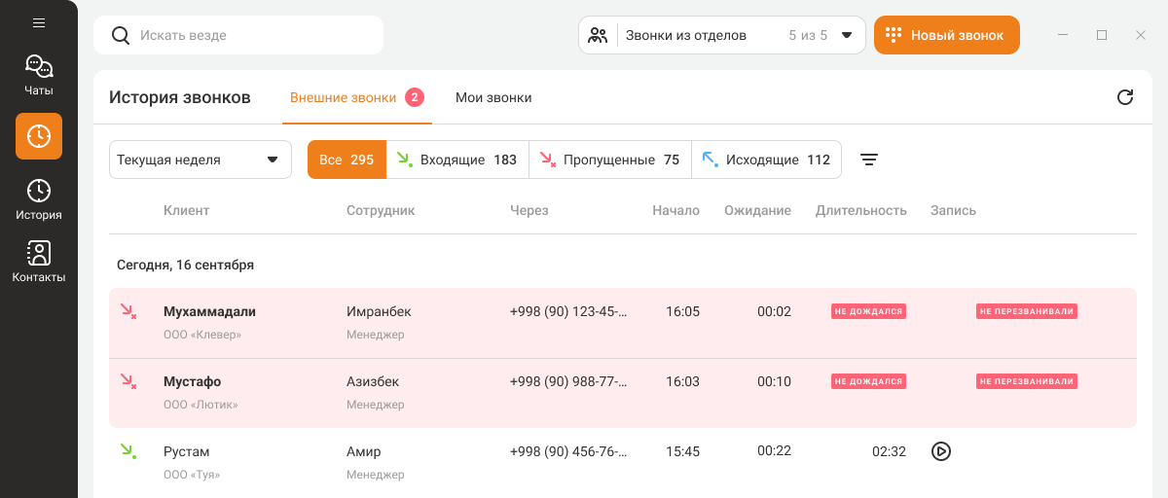Show only Исходящие calls

click(766, 160)
